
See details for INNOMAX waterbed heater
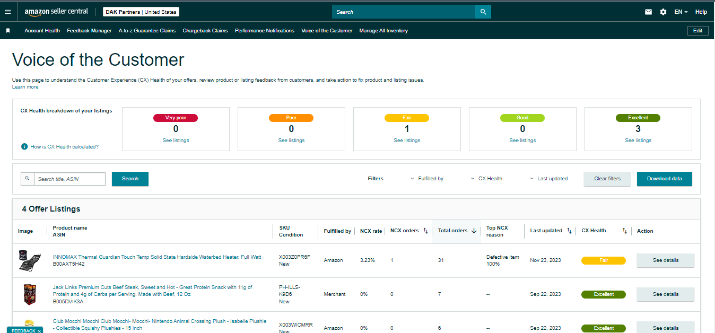665,260
